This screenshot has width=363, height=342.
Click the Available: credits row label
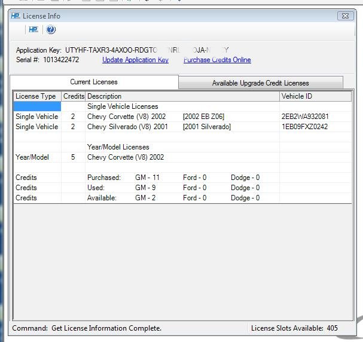pos(102,198)
